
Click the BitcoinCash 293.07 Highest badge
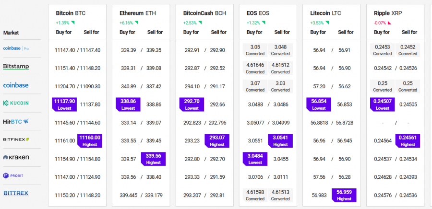[217, 141]
